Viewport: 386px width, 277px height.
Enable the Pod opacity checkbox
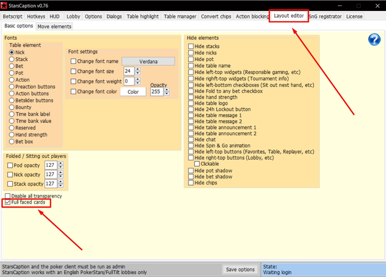10,165
